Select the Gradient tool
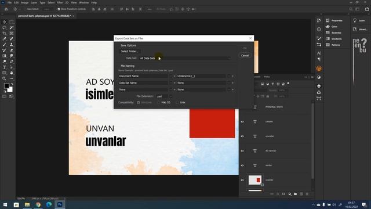 (4, 56)
